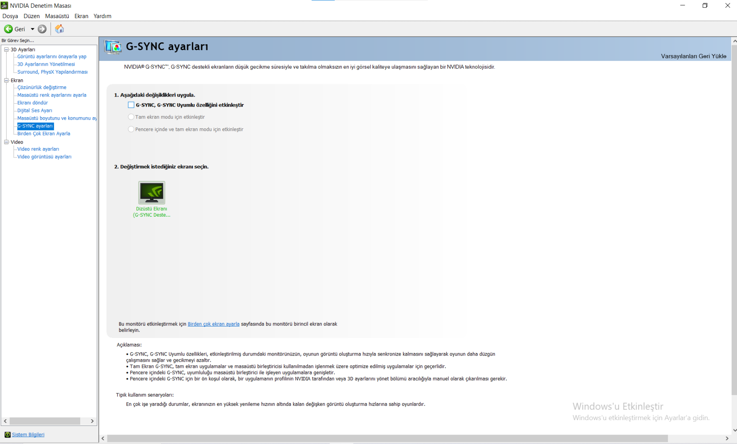
Task: Open Ekranı döndür page
Action: tap(32, 103)
